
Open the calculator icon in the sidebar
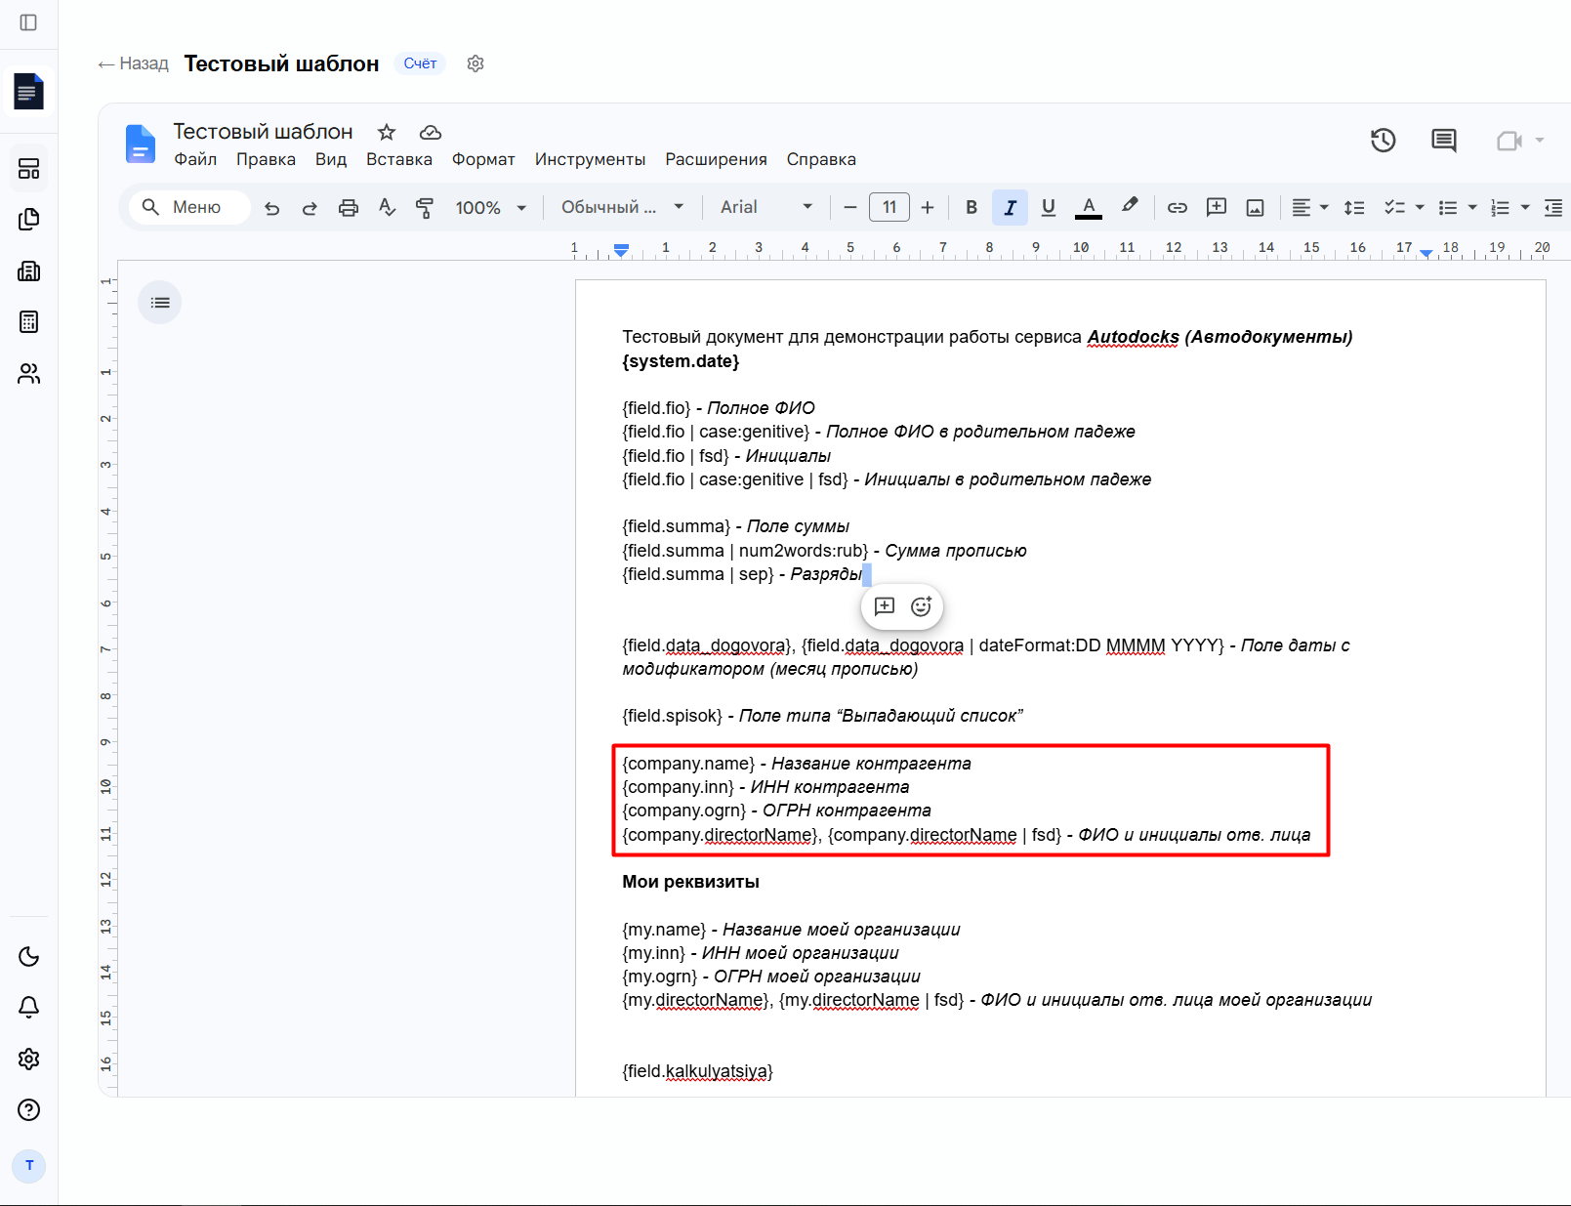click(28, 322)
